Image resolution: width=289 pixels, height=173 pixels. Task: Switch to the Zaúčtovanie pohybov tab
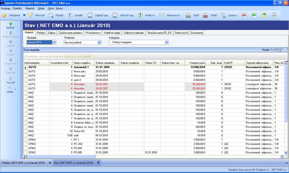(x=70, y=33)
